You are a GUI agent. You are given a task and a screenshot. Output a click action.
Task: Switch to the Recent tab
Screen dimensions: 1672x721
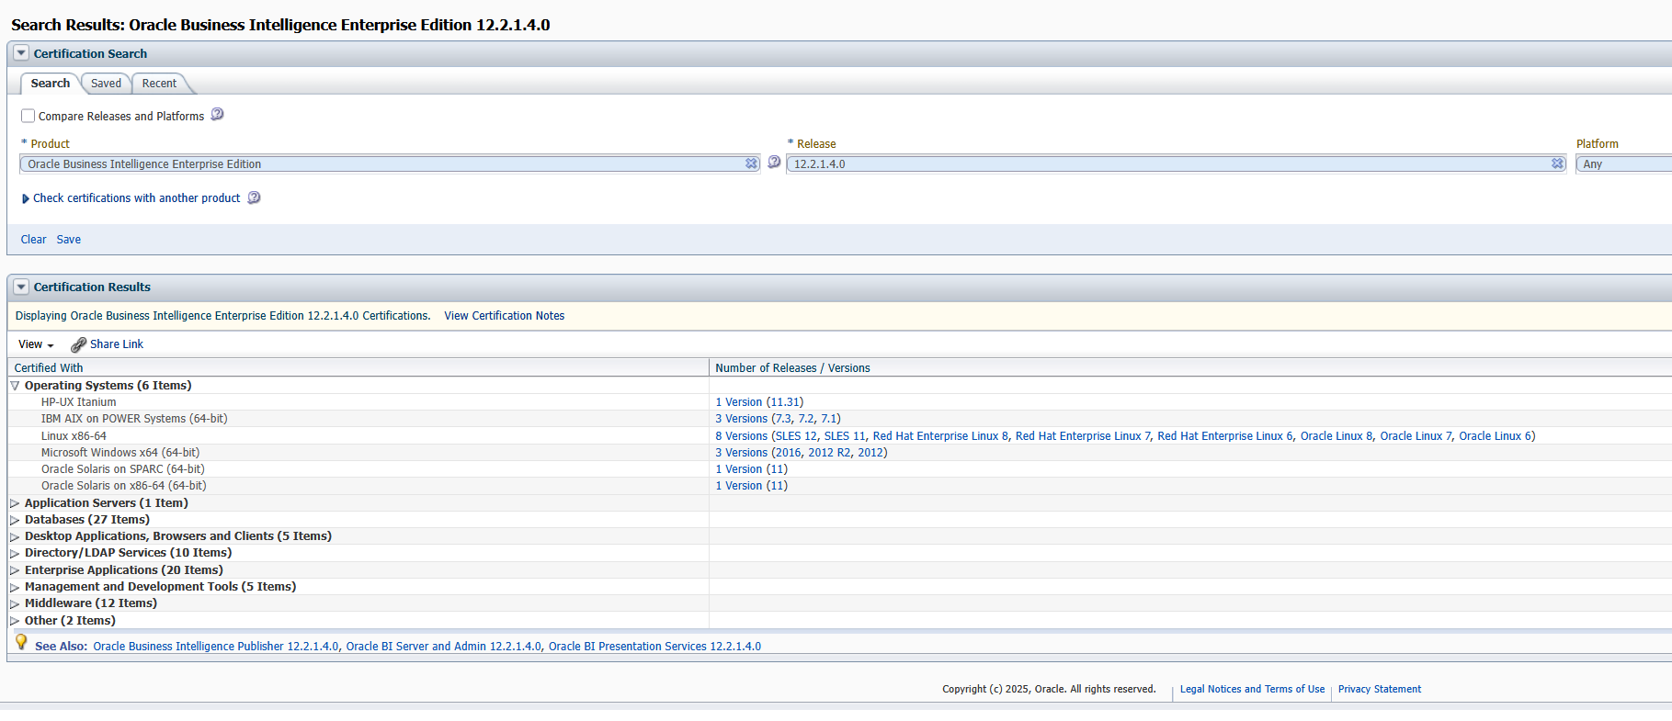click(x=159, y=84)
